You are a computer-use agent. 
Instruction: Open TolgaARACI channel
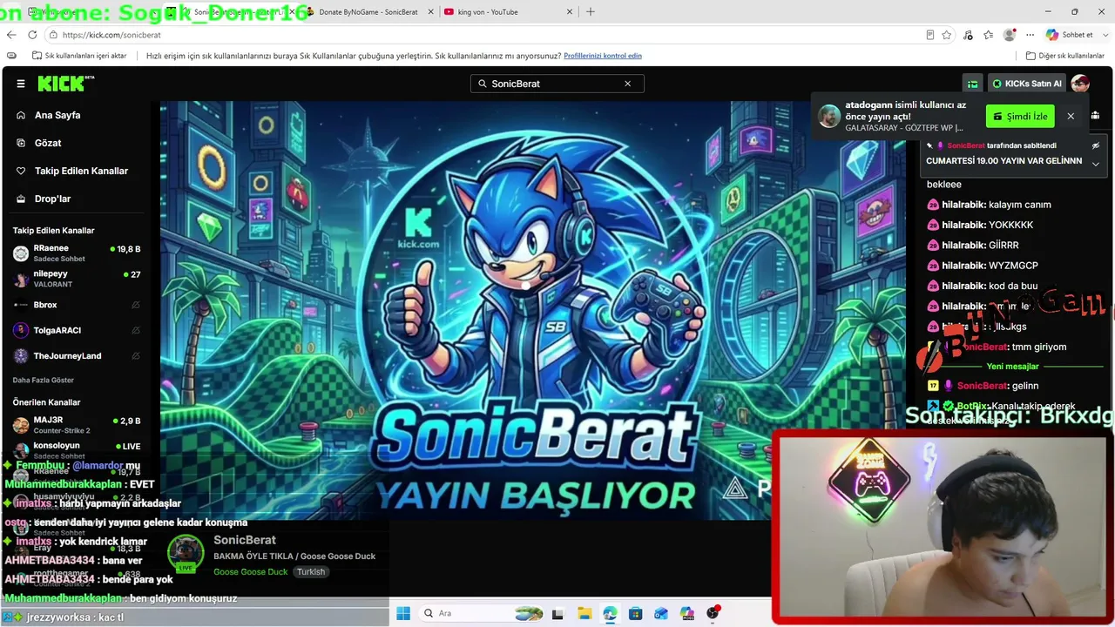(77, 330)
